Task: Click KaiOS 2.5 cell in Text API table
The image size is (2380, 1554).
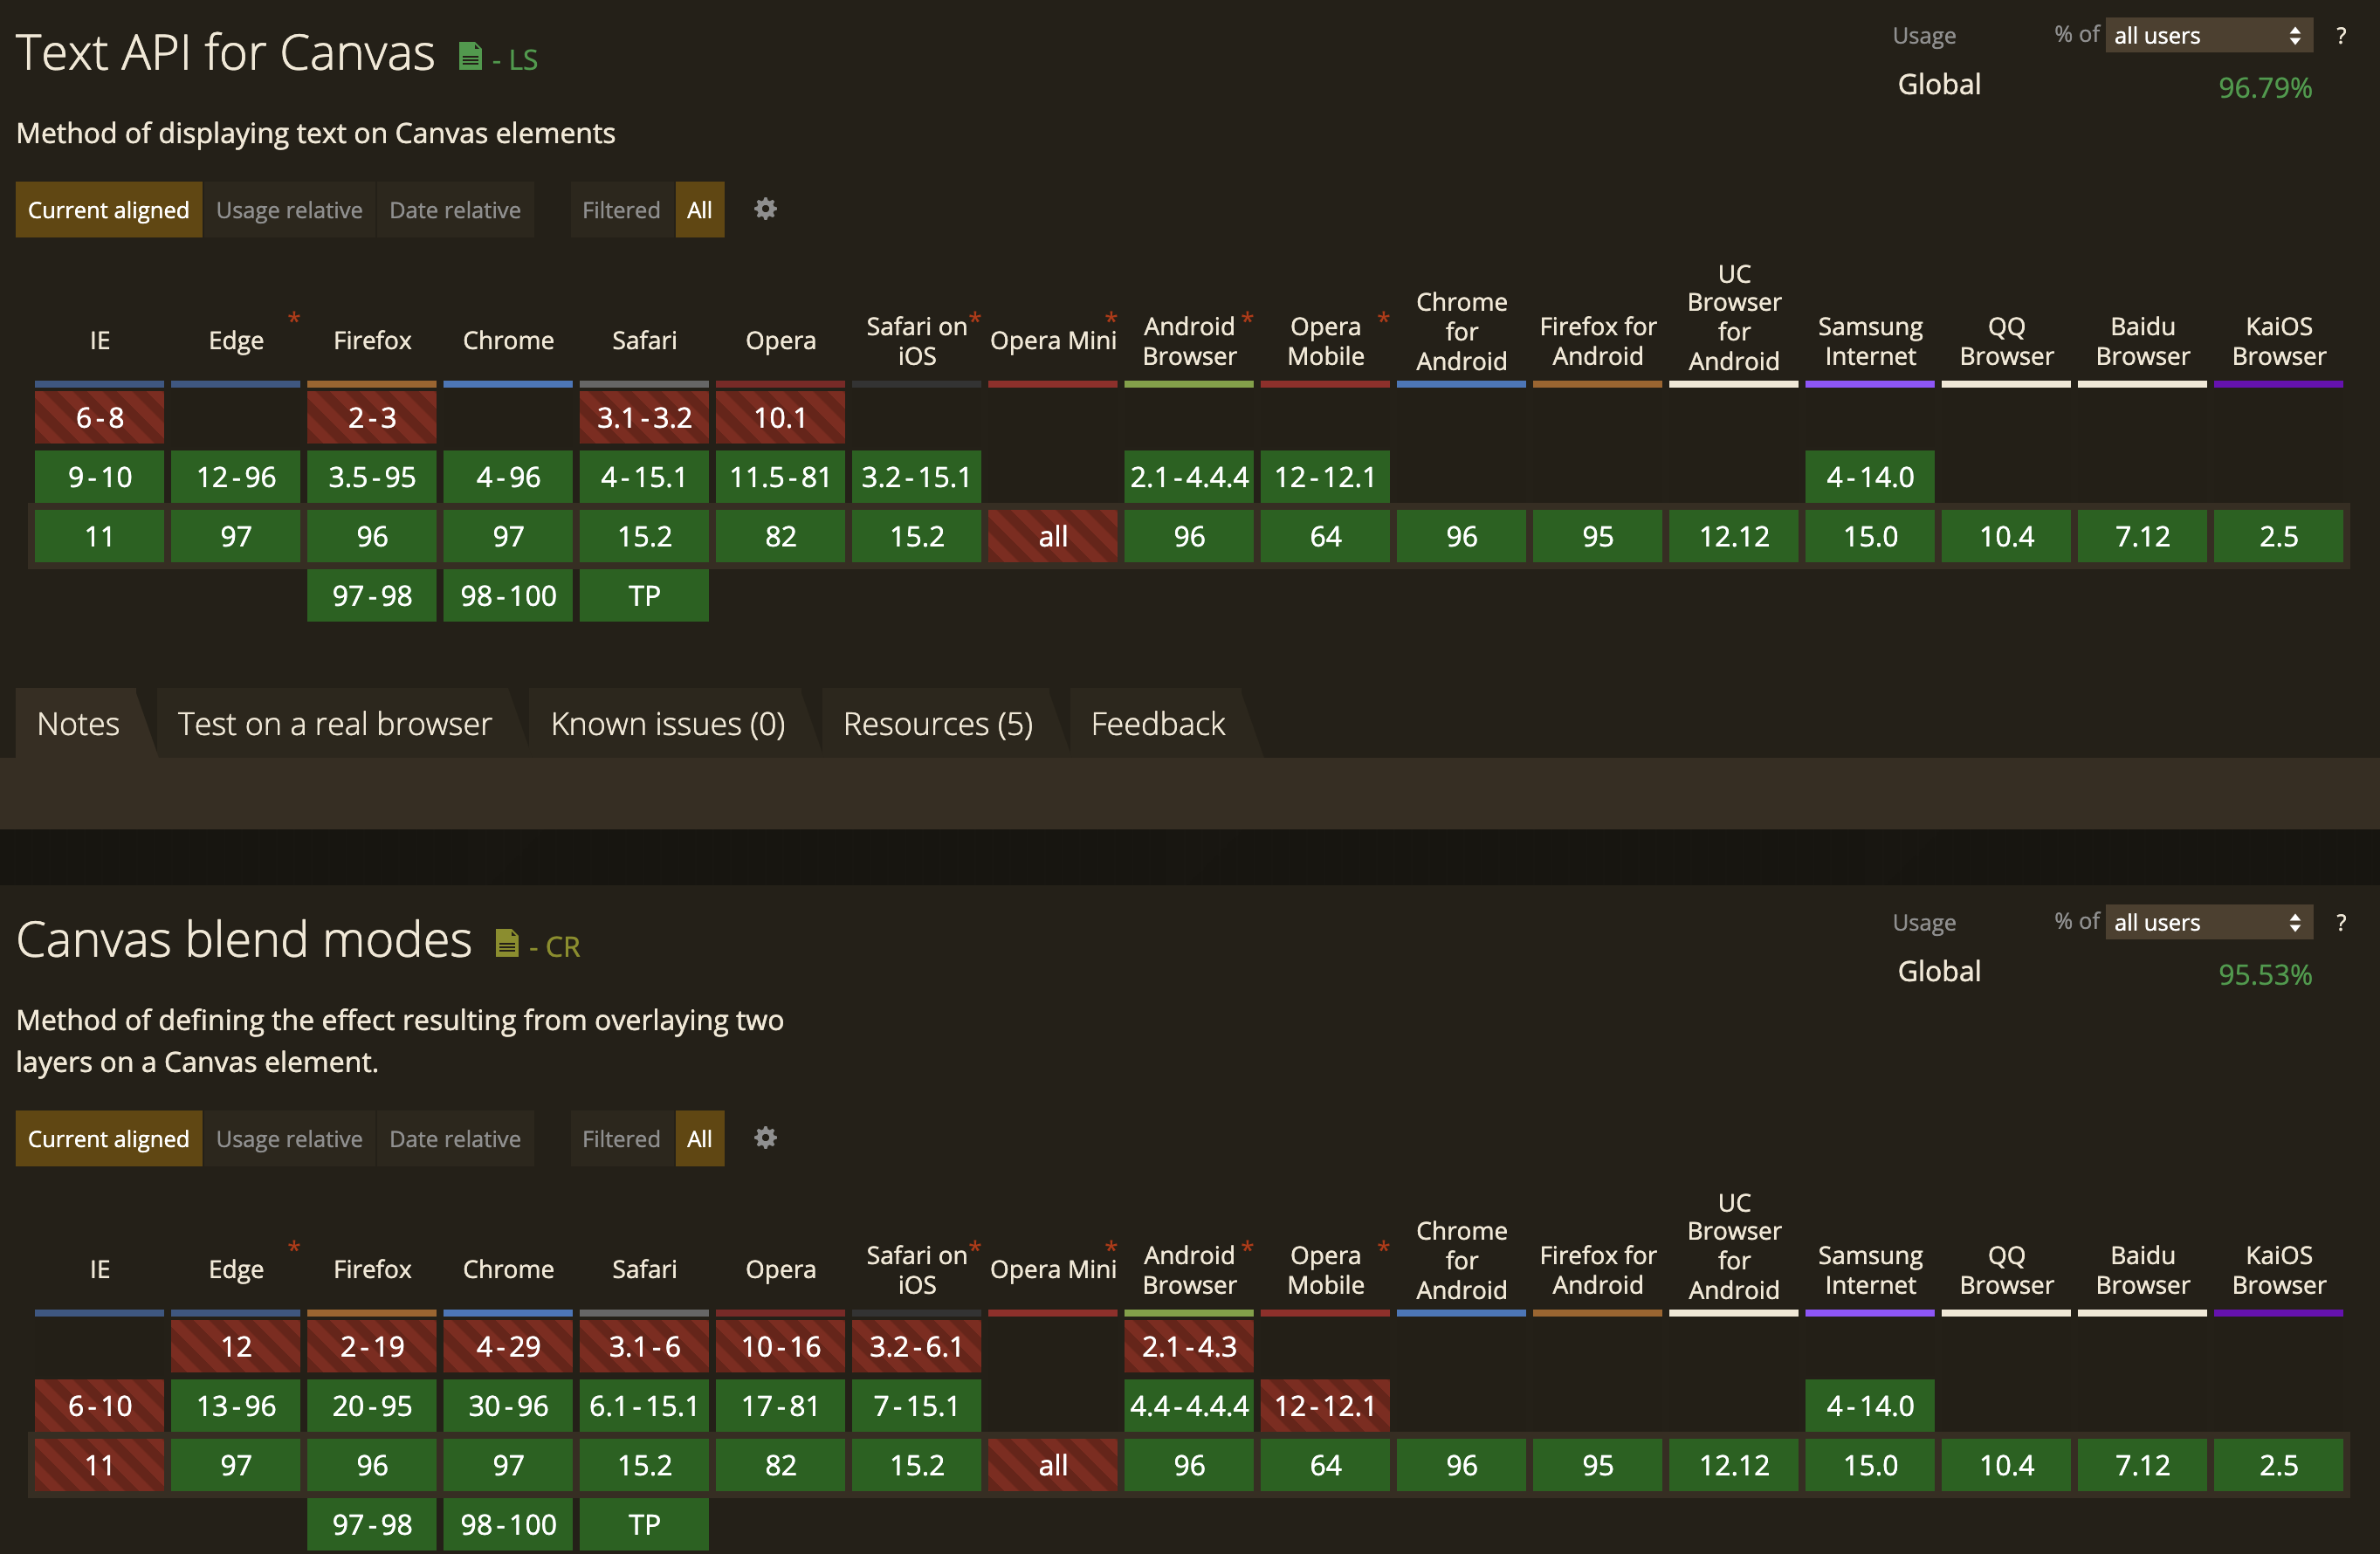Action: [x=2278, y=536]
